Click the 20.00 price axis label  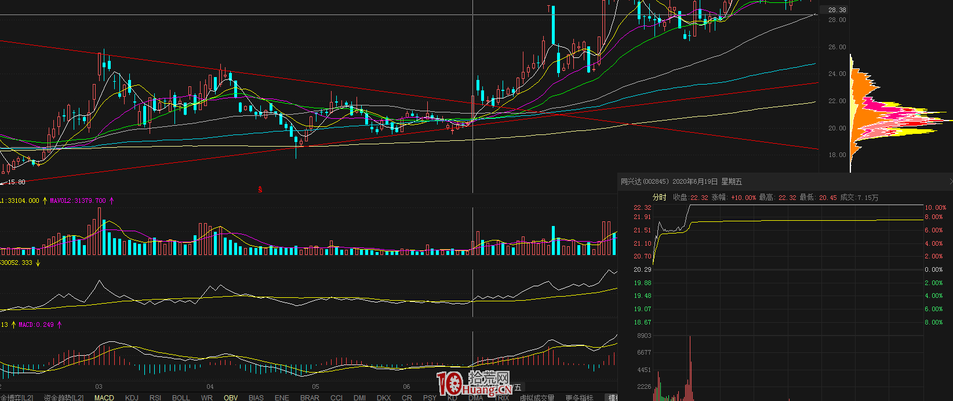coord(837,128)
